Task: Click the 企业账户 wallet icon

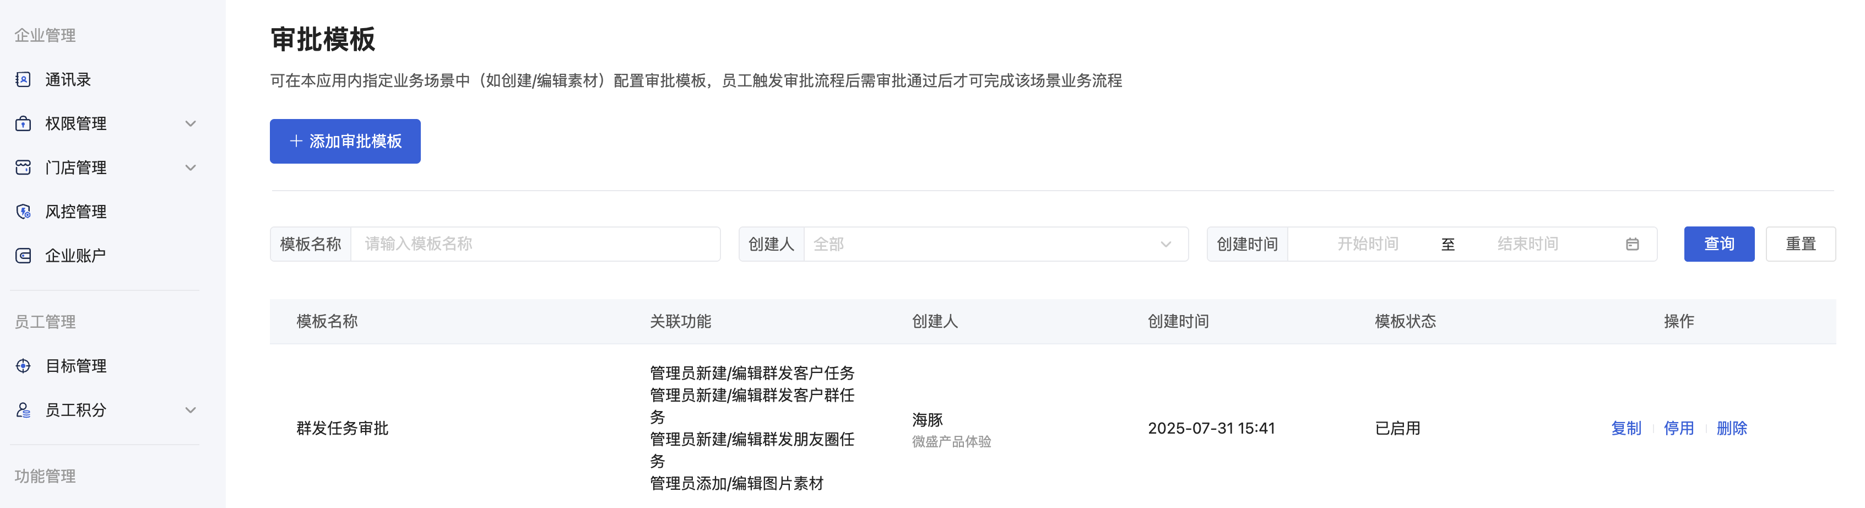Action: click(x=23, y=256)
